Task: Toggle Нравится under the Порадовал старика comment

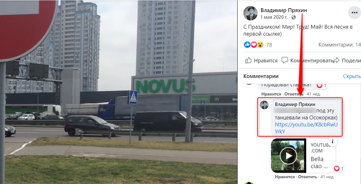Action: pos(271,94)
